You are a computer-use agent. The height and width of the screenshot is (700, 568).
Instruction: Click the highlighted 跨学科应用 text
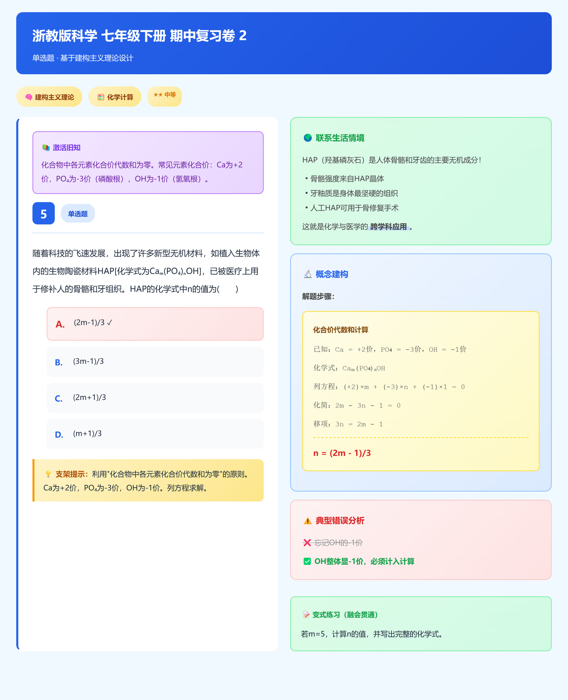(388, 226)
